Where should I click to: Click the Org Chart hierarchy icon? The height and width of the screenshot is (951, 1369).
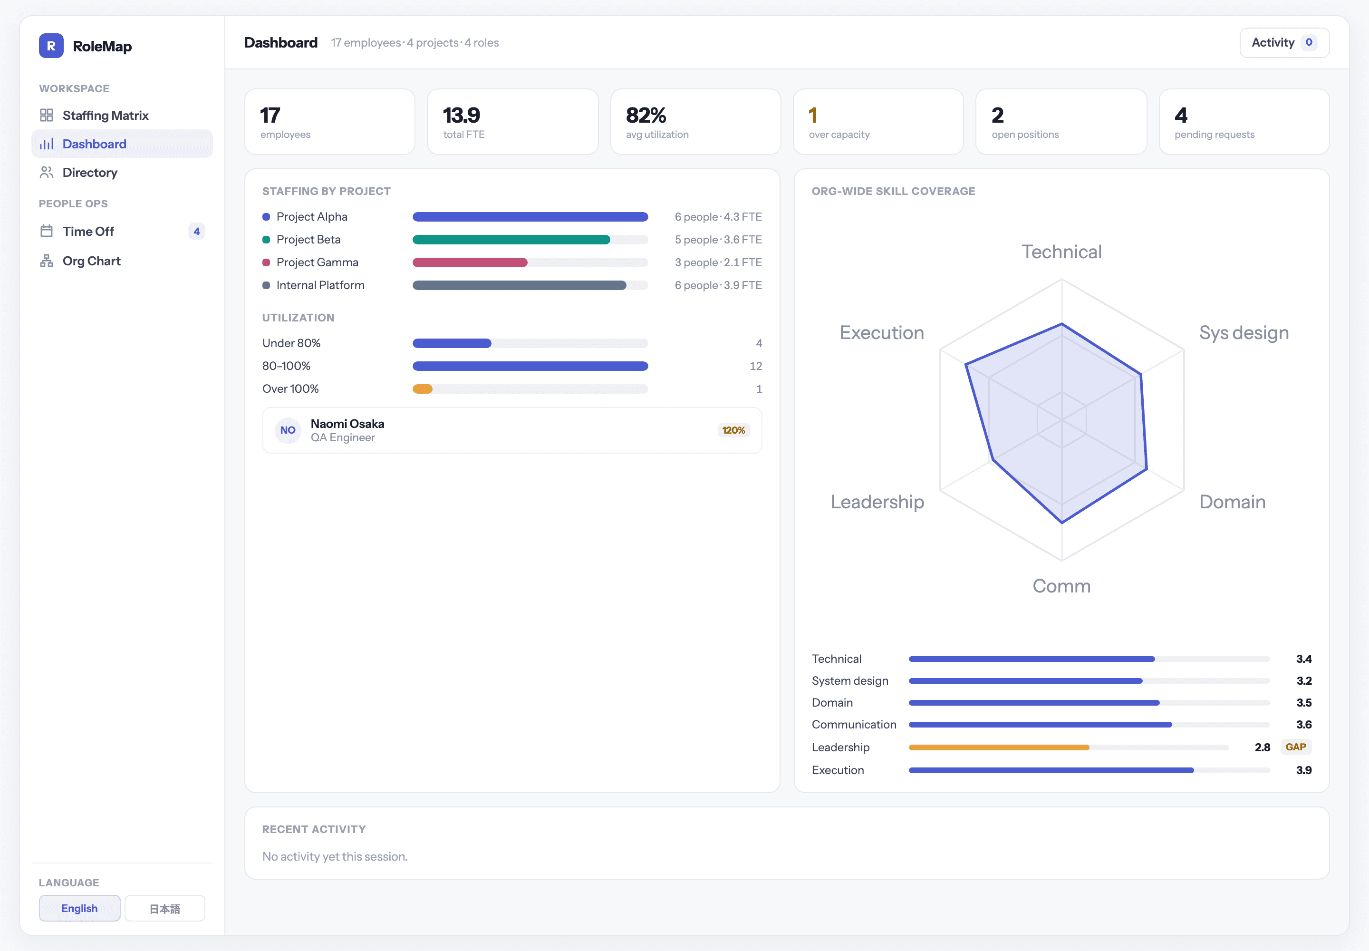(x=47, y=261)
